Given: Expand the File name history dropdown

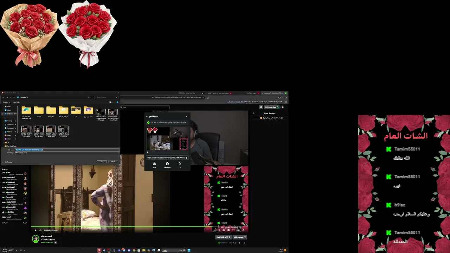Looking at the screenshot, I should click(x=118, y=150).
